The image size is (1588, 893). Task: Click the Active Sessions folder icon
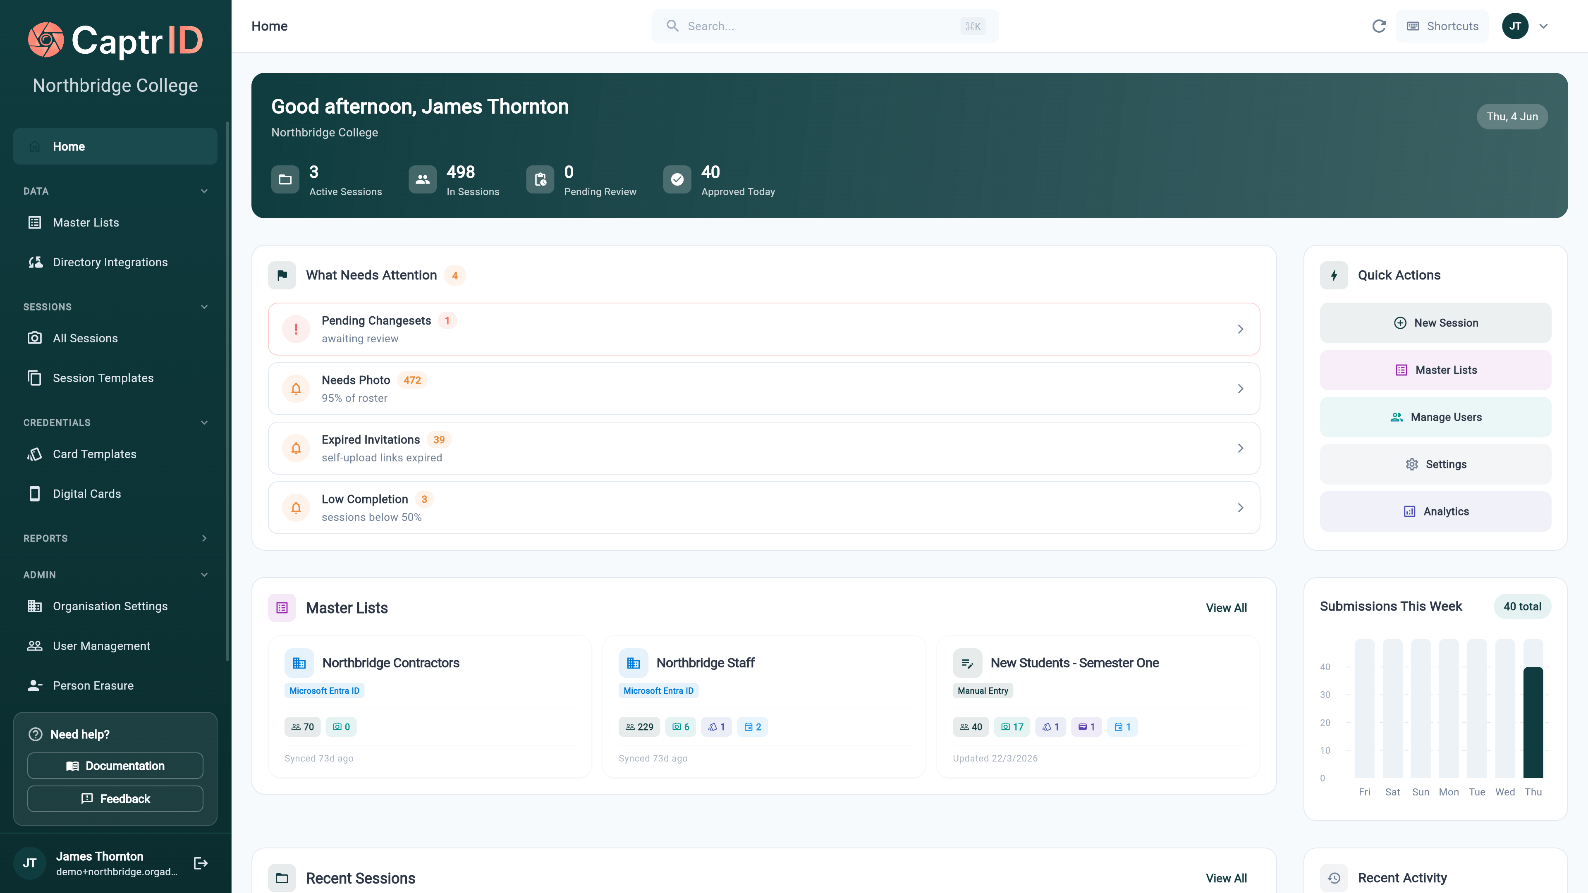tap(285, 179)
